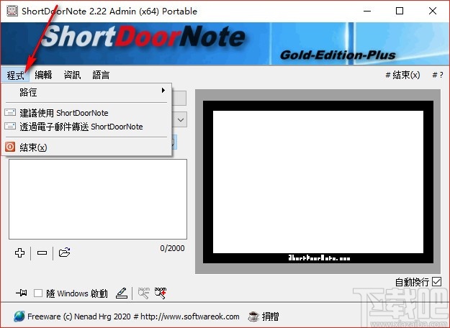Click the # ? help button
Image resolution: width=450 pixels, height=328 pixels.
tap(438, 75)
